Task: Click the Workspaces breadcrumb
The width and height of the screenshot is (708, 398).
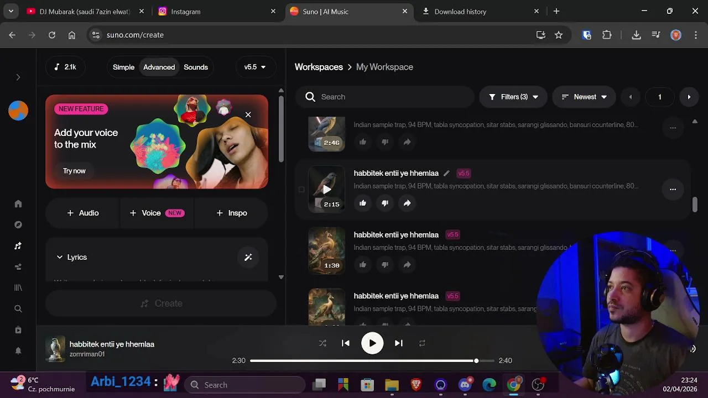Action: click(x=319, y=67)
